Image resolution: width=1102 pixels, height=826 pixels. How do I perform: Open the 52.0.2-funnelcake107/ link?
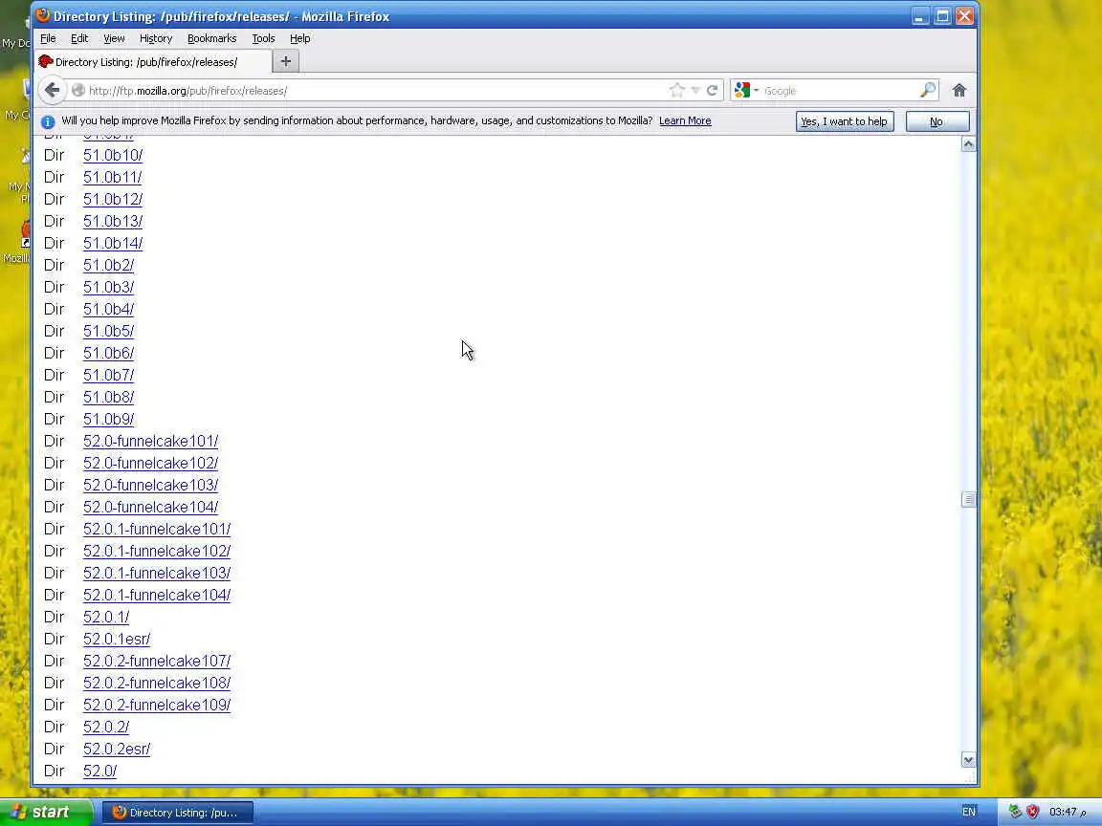coord(157,661)
